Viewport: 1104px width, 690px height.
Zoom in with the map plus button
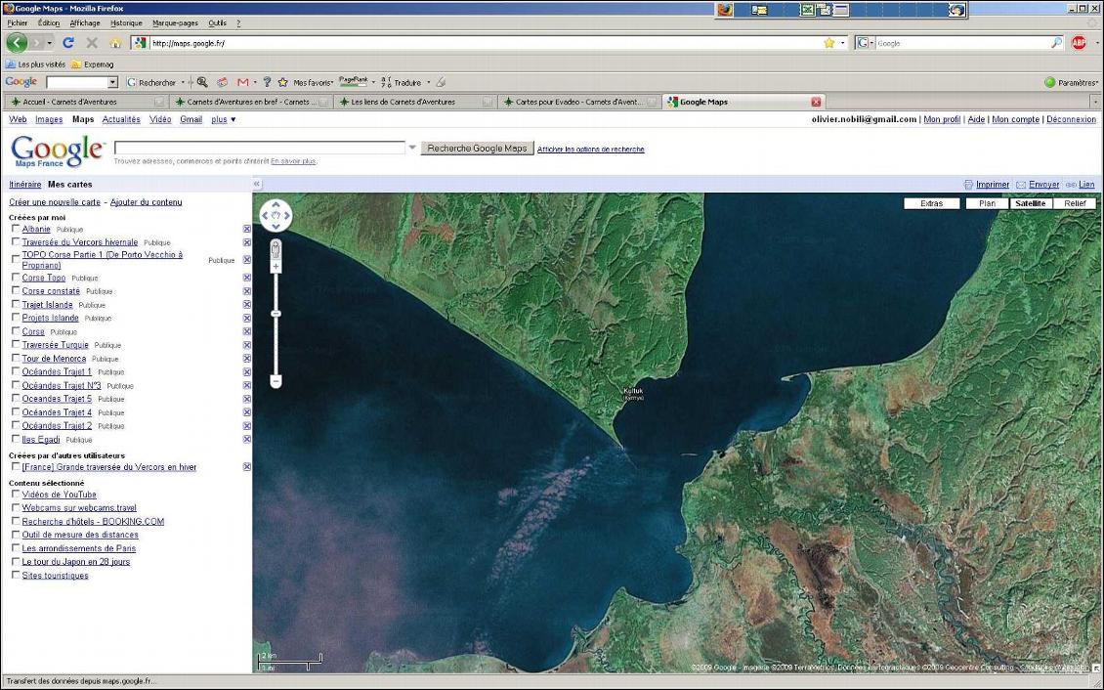276,267
